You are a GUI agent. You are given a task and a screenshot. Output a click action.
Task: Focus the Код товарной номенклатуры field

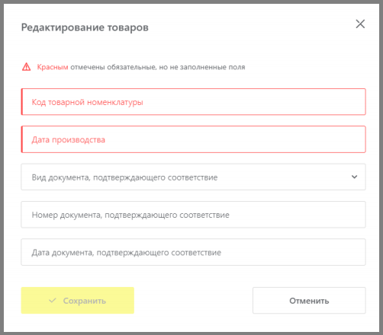click(193, 102)
